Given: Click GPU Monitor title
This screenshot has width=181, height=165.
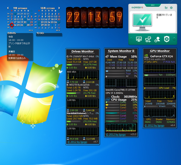Looking at the screenshot, I should (160, 51).
